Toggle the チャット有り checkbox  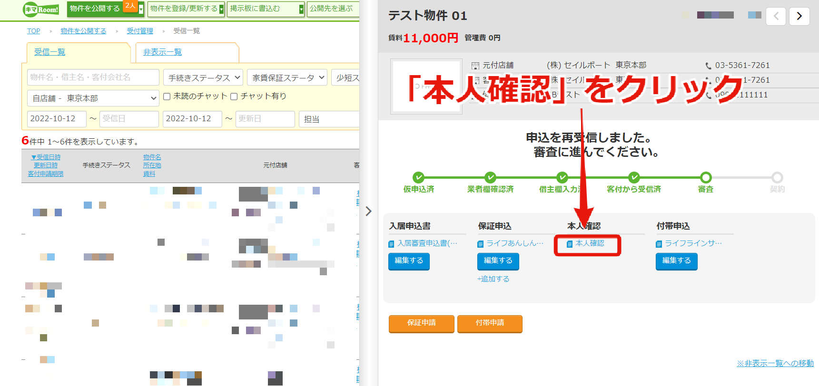[234, 96]
